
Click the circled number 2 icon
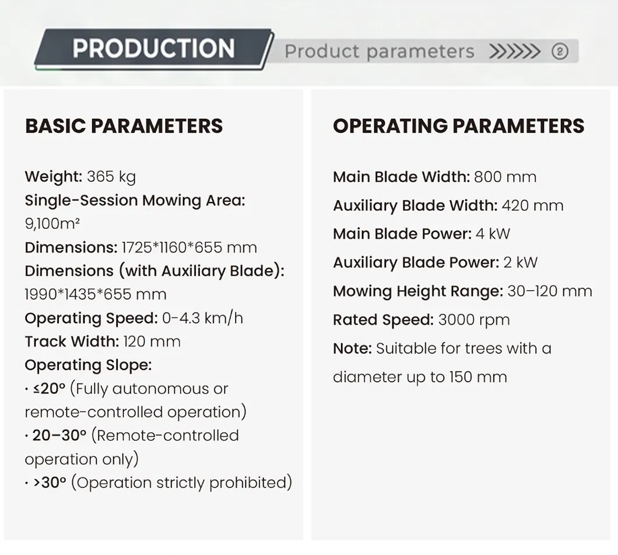pyautogui.click(x=560, y=51)
